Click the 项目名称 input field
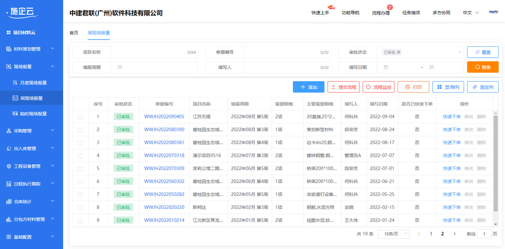This screenshot has width=505, height=249. [154, 52]
